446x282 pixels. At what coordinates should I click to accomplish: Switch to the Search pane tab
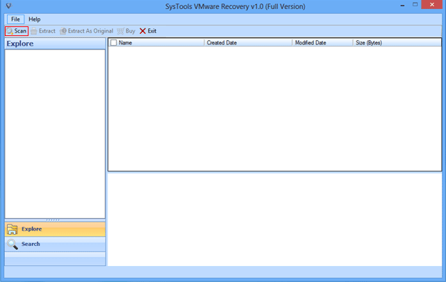55,244
